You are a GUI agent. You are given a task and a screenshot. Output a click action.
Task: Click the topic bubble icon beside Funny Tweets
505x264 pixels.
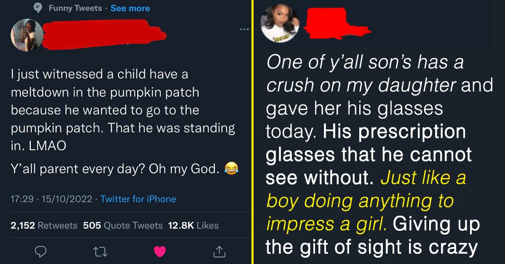click(x=38, y=8)
